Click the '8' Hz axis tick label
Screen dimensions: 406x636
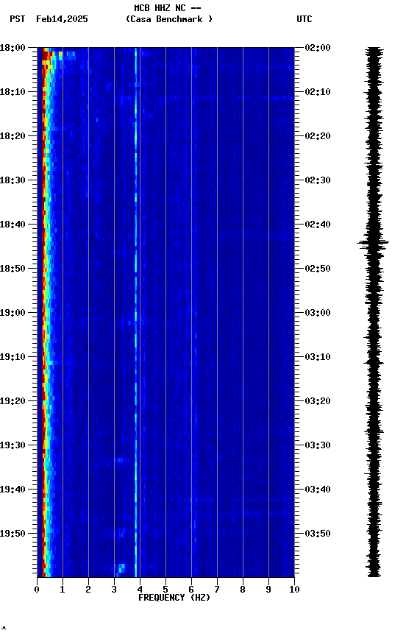click(243, 590)
